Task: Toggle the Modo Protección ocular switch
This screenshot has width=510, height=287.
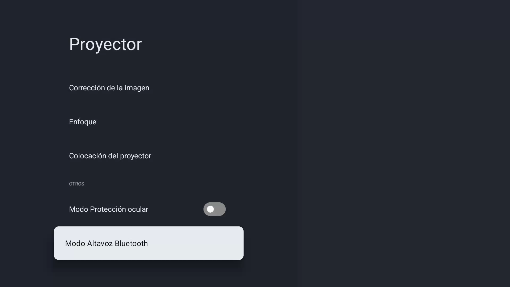Action: (x=214, y=209)
